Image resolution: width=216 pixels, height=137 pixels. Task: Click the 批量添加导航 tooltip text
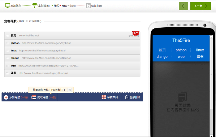point(49,90)
